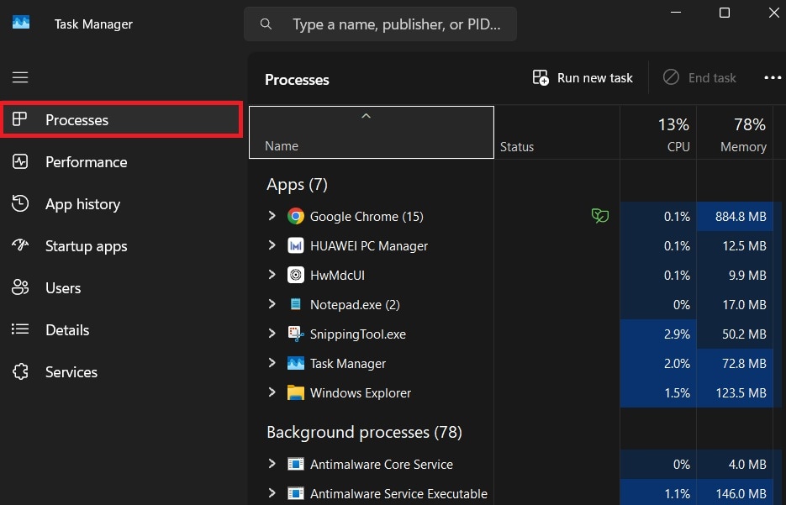This screenshot has width=786, height=505.
Task: Click the Notepad.exe icon
Action: [296, 304]
